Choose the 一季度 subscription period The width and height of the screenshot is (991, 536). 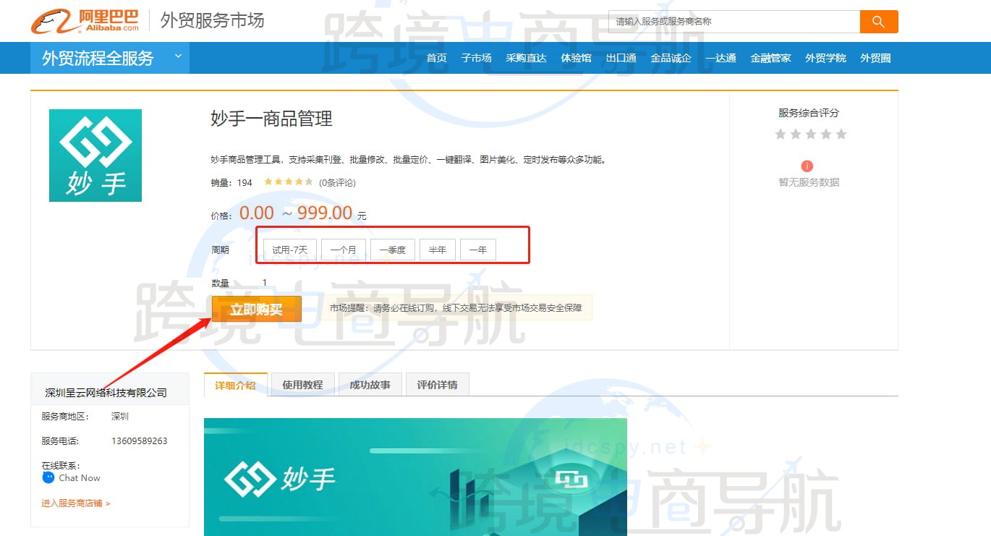[393, 250]
